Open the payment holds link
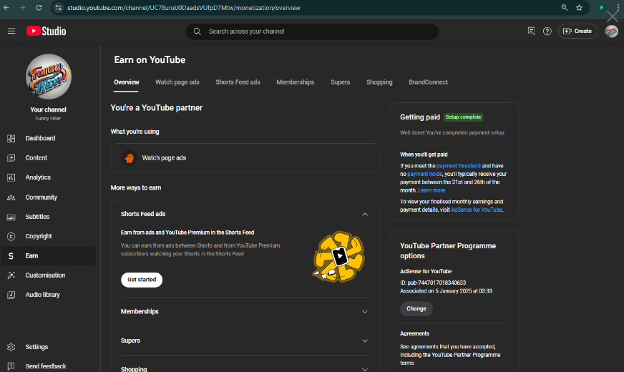The image size is (624, 372). click(424, 174)
